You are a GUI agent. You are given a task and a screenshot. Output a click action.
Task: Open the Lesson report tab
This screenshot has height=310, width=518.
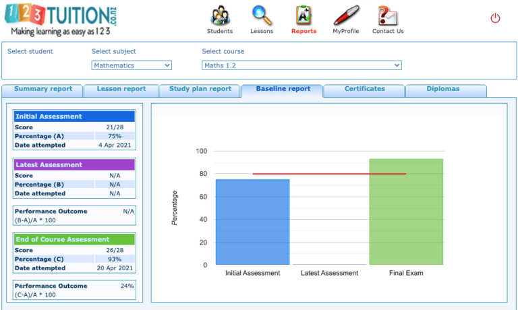coord(121,90)
